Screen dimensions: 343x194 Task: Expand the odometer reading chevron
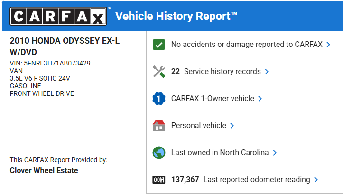[x=316, y=180]
